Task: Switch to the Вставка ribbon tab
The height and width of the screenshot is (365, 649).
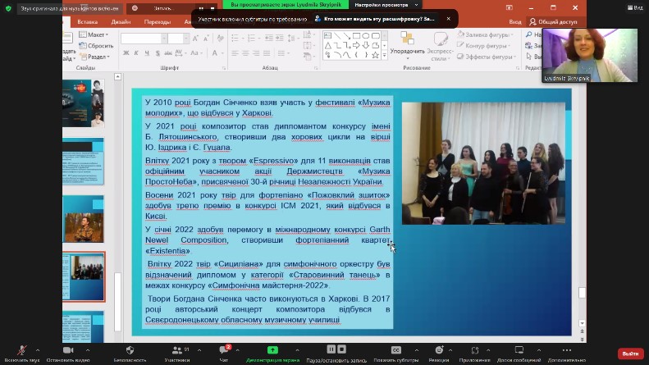Action: tap(87, 21)
